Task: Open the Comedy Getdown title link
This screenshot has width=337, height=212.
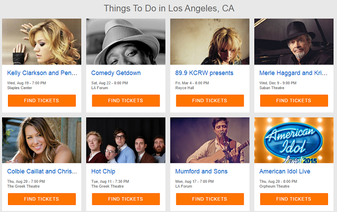Action: (116, 73)
